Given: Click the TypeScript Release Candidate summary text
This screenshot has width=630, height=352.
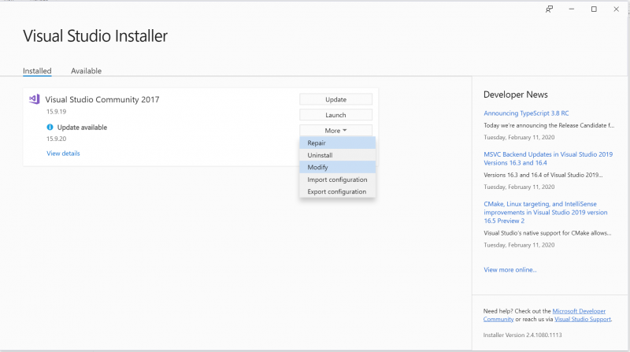Looking at the screenshot, I should point(549,125).
